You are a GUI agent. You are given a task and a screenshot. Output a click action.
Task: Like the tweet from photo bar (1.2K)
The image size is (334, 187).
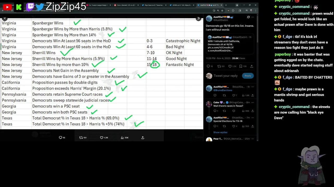[x=104, y=138]
